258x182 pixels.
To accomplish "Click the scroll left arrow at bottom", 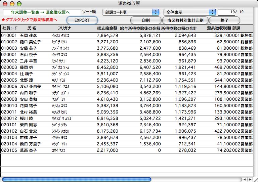I will (245, 179).
